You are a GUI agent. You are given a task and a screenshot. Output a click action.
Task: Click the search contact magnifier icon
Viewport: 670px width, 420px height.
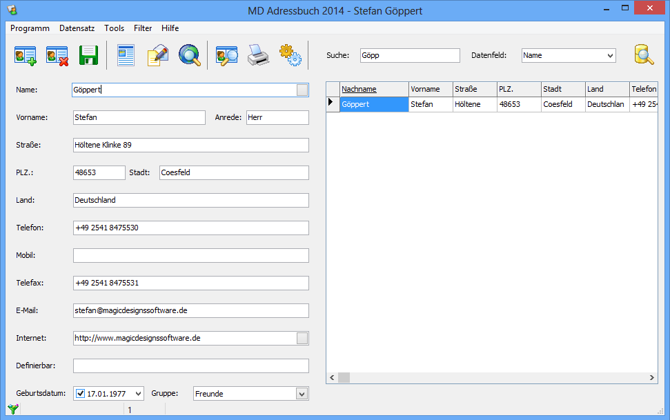pyautogui.click(x=226, y=55)
